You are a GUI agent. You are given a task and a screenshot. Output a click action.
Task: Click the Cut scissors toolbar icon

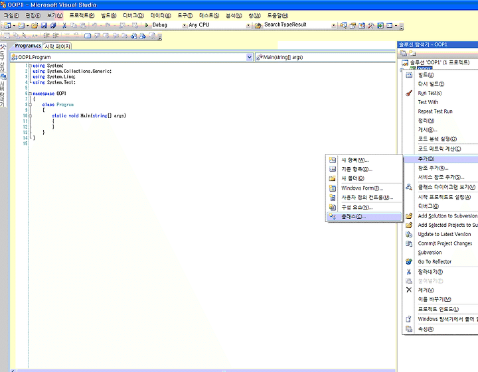[x=64, y=26]
